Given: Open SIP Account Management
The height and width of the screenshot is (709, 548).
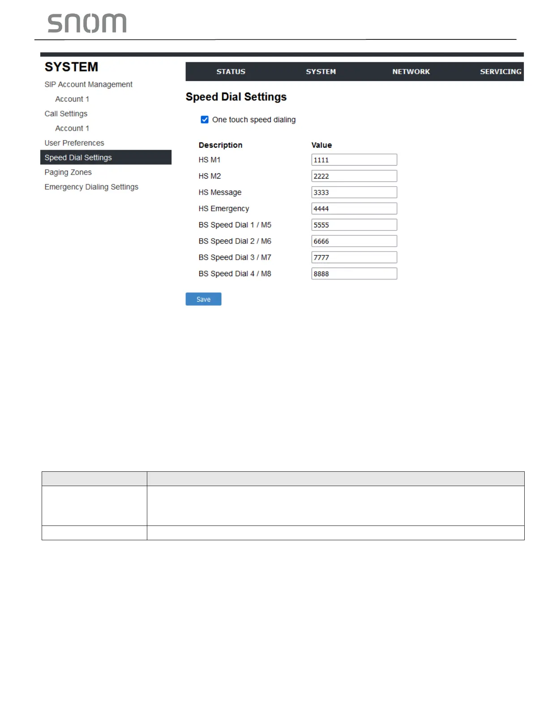Looking at the screenshot, I should (89, 84).
